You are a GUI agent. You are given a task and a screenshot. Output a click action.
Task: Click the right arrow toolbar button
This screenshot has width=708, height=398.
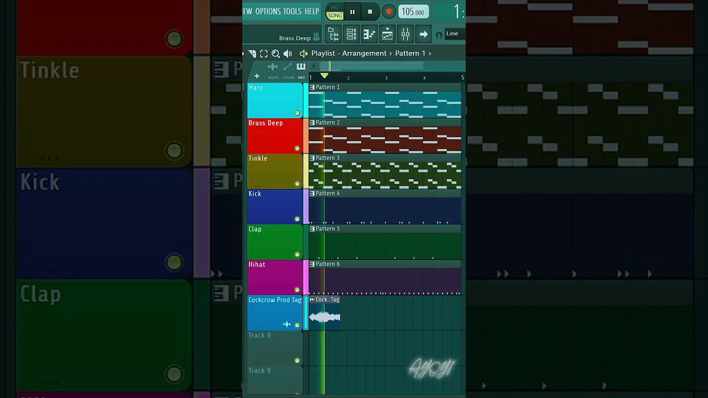423,34
